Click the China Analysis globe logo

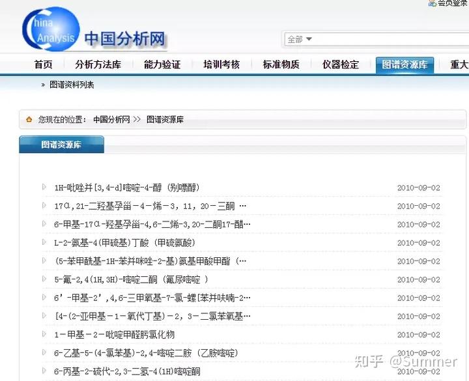tap(51, 29)
